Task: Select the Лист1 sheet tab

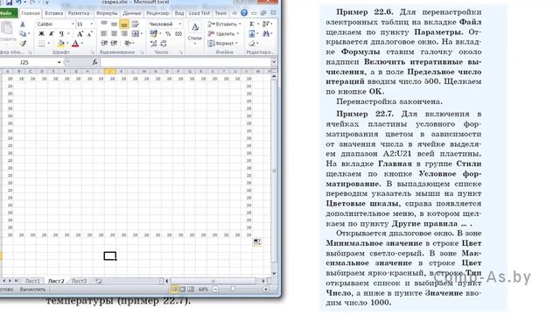Action: click(x=32, y=281)
